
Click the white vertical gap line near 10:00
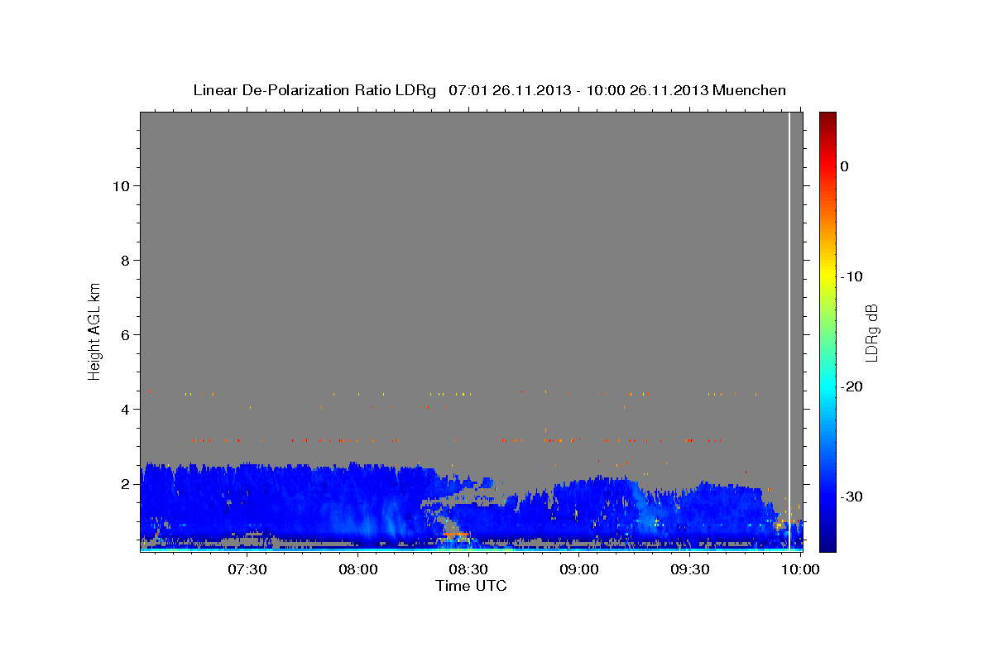pyautogui.click(x=789, y=331)
